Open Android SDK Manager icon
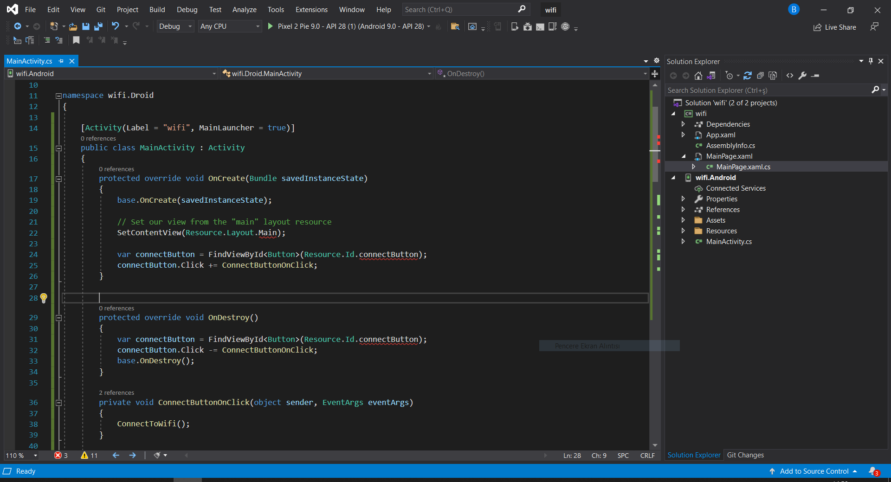 coord(528,26)
